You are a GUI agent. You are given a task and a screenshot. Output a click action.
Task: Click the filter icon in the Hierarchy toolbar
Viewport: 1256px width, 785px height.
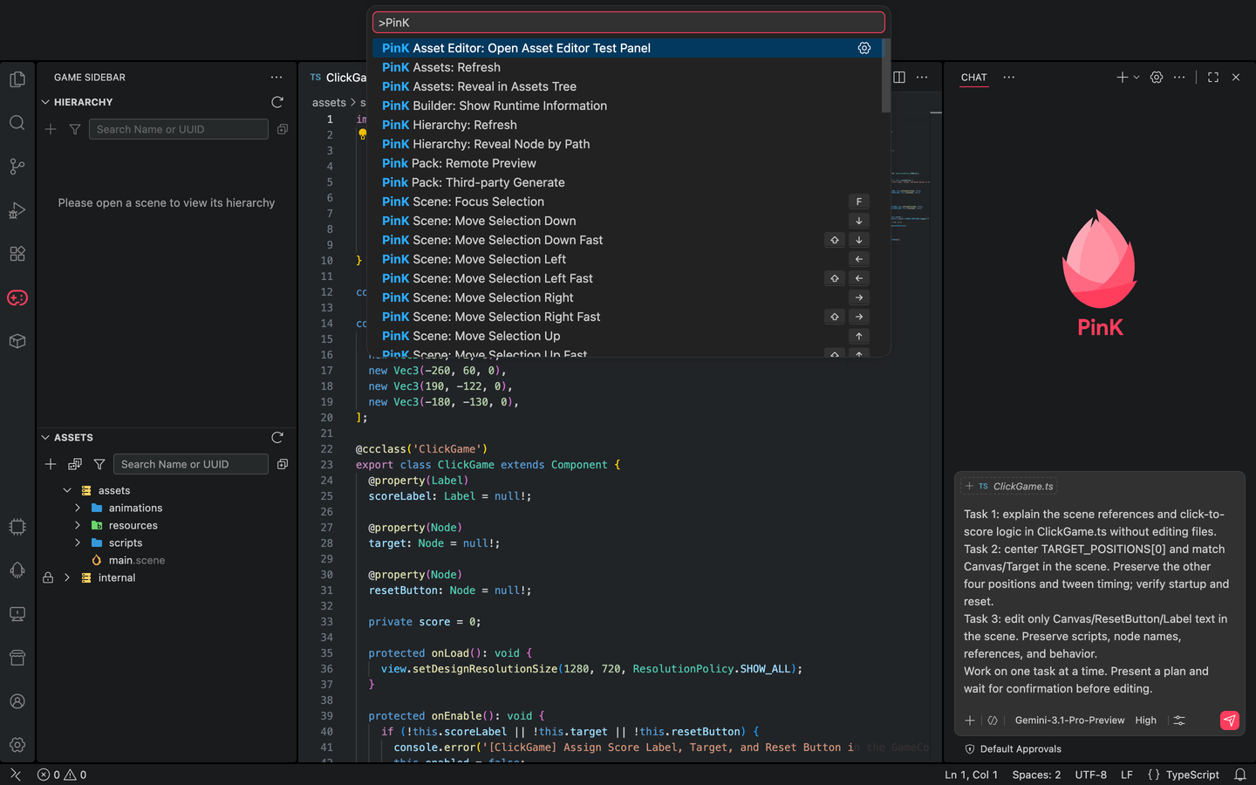click(75, 129)
